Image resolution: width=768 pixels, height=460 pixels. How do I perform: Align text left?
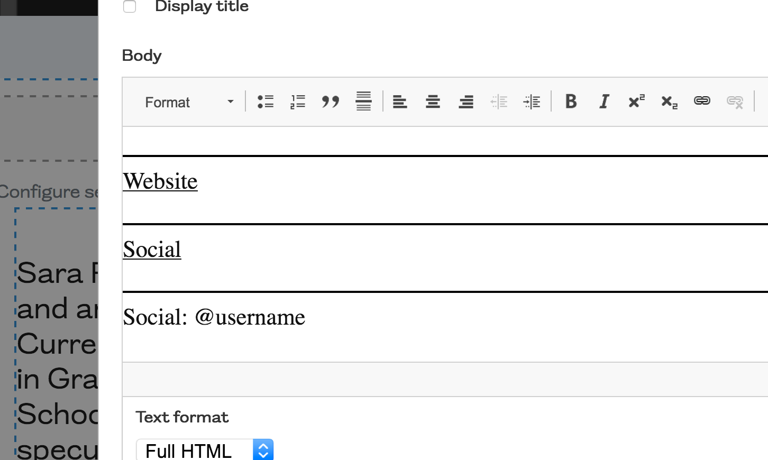click(400, 102)
